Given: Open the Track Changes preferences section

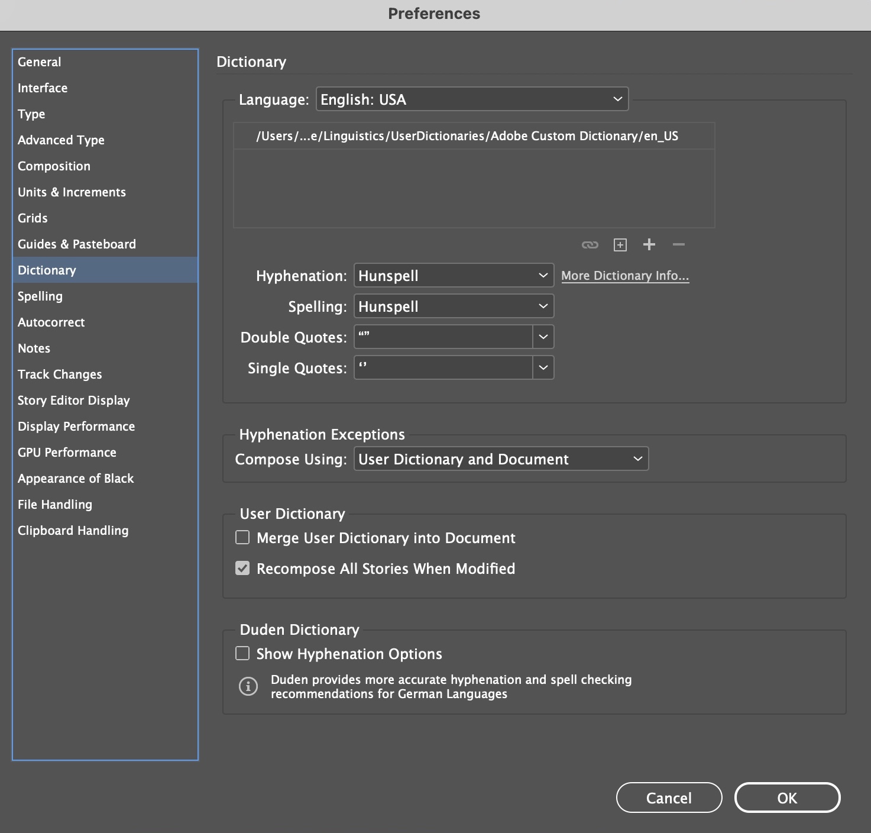Looking at the screenshot, I should pyautogui.click(x=60, y=374).
